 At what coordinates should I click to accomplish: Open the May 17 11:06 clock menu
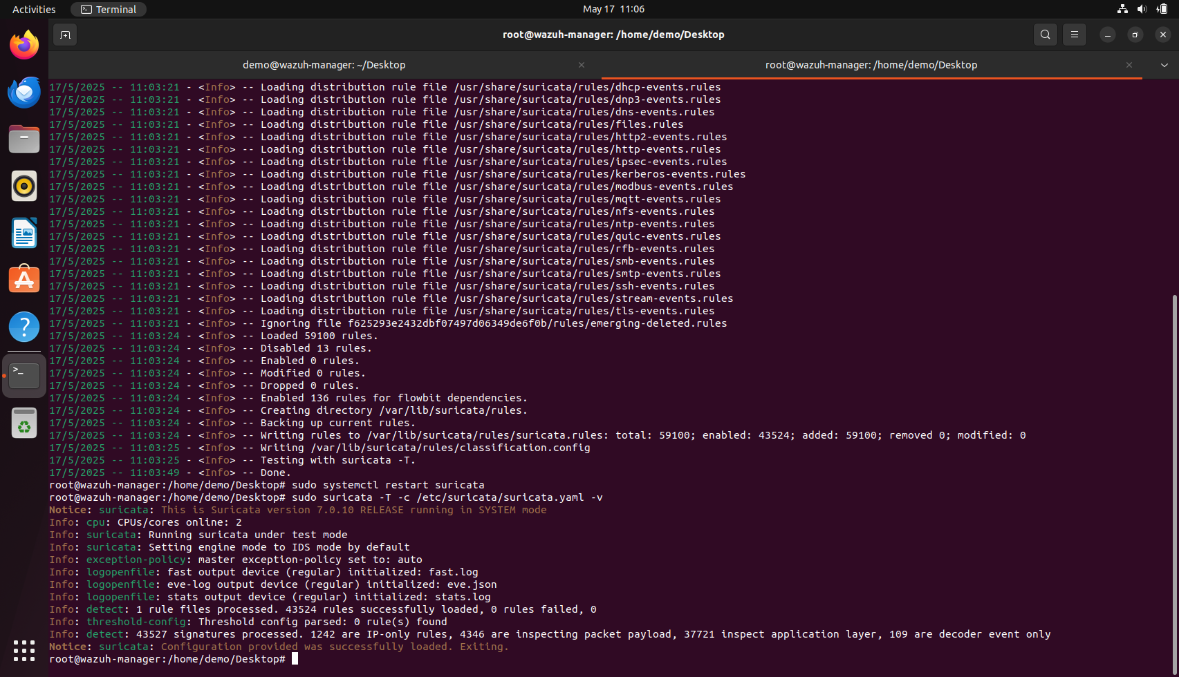click(613, 9)
